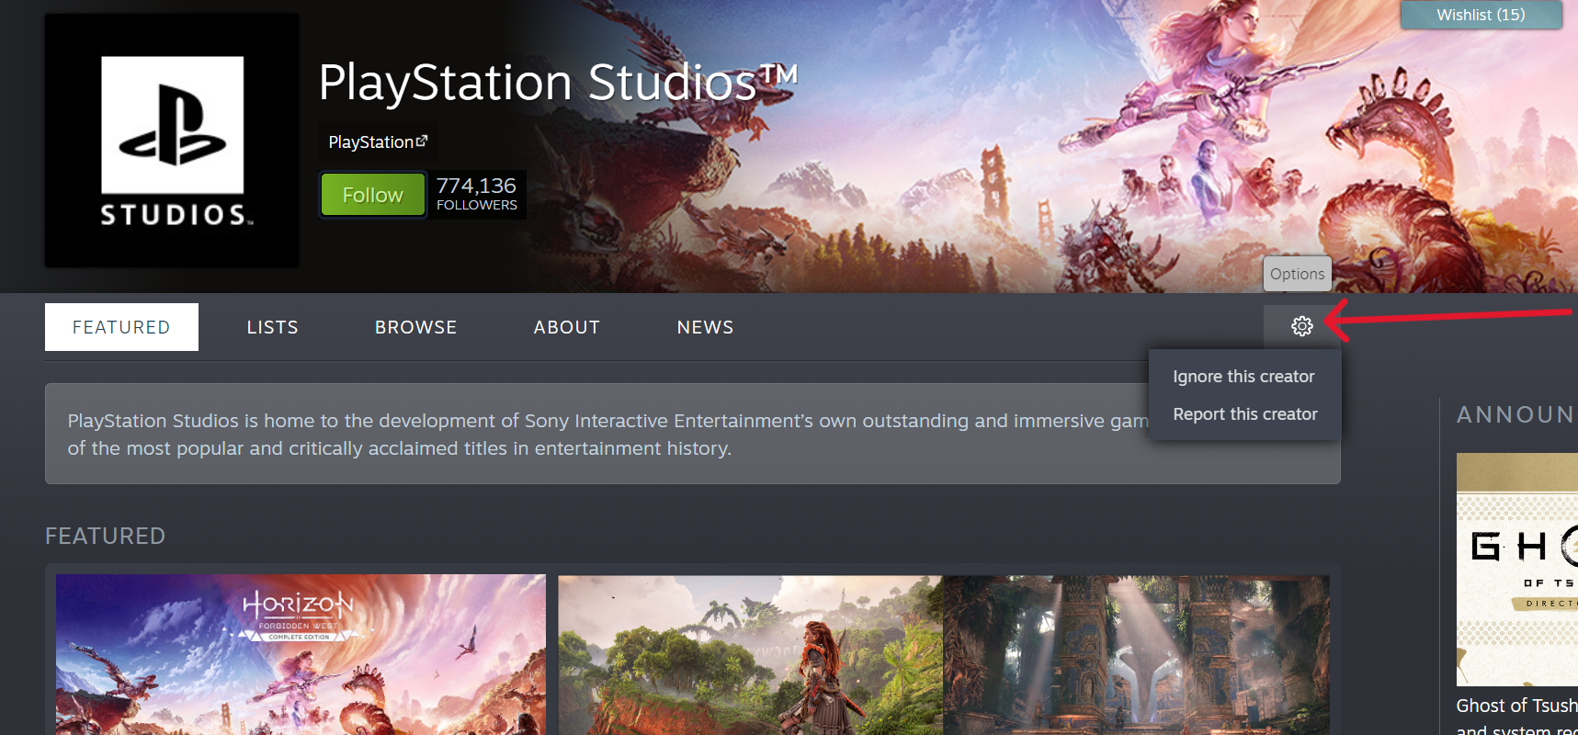Screen dimensions: 1578x735
Task: Open the Ghost of Tsushima announcement title
Action: [x=1517, y=717]
